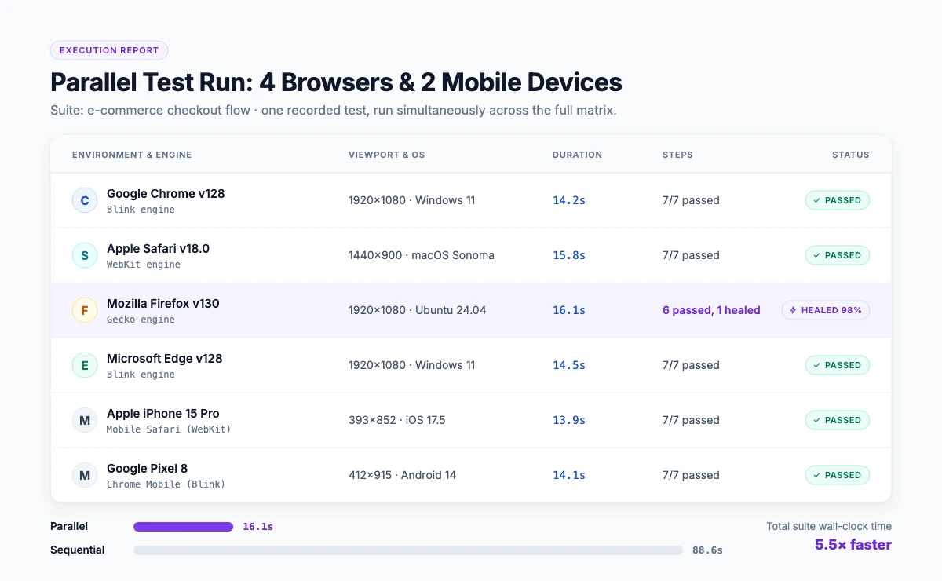This screenshot has height=581, width=942.
Task: Click 1920×1080 · Ubuntu 24.04 cell
Action: (418, 310)
